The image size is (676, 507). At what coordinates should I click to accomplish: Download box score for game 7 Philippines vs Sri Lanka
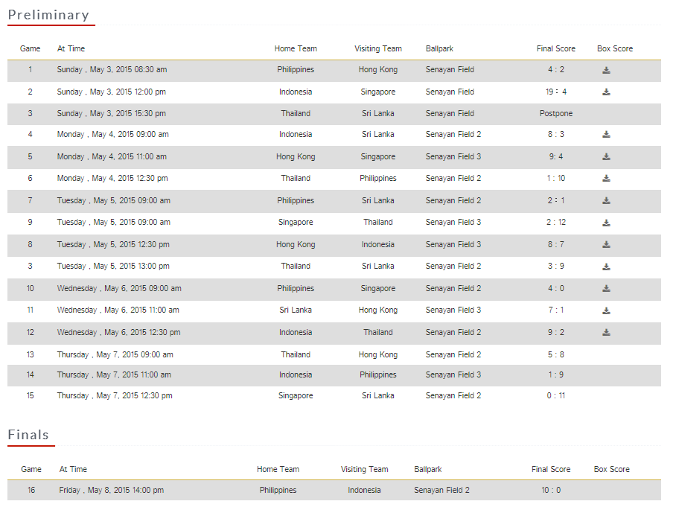606,200
